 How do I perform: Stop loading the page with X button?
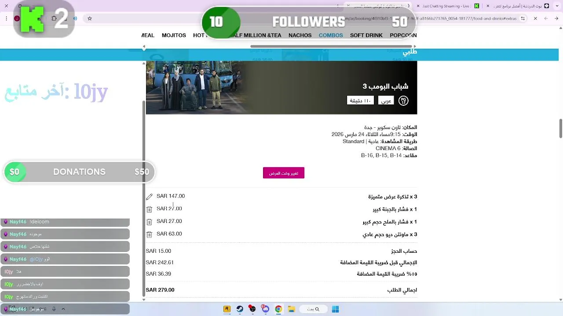tap(535, 18)
